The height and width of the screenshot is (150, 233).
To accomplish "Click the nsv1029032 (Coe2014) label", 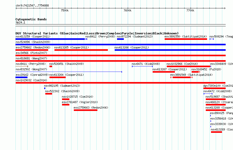I will [31, 80].
